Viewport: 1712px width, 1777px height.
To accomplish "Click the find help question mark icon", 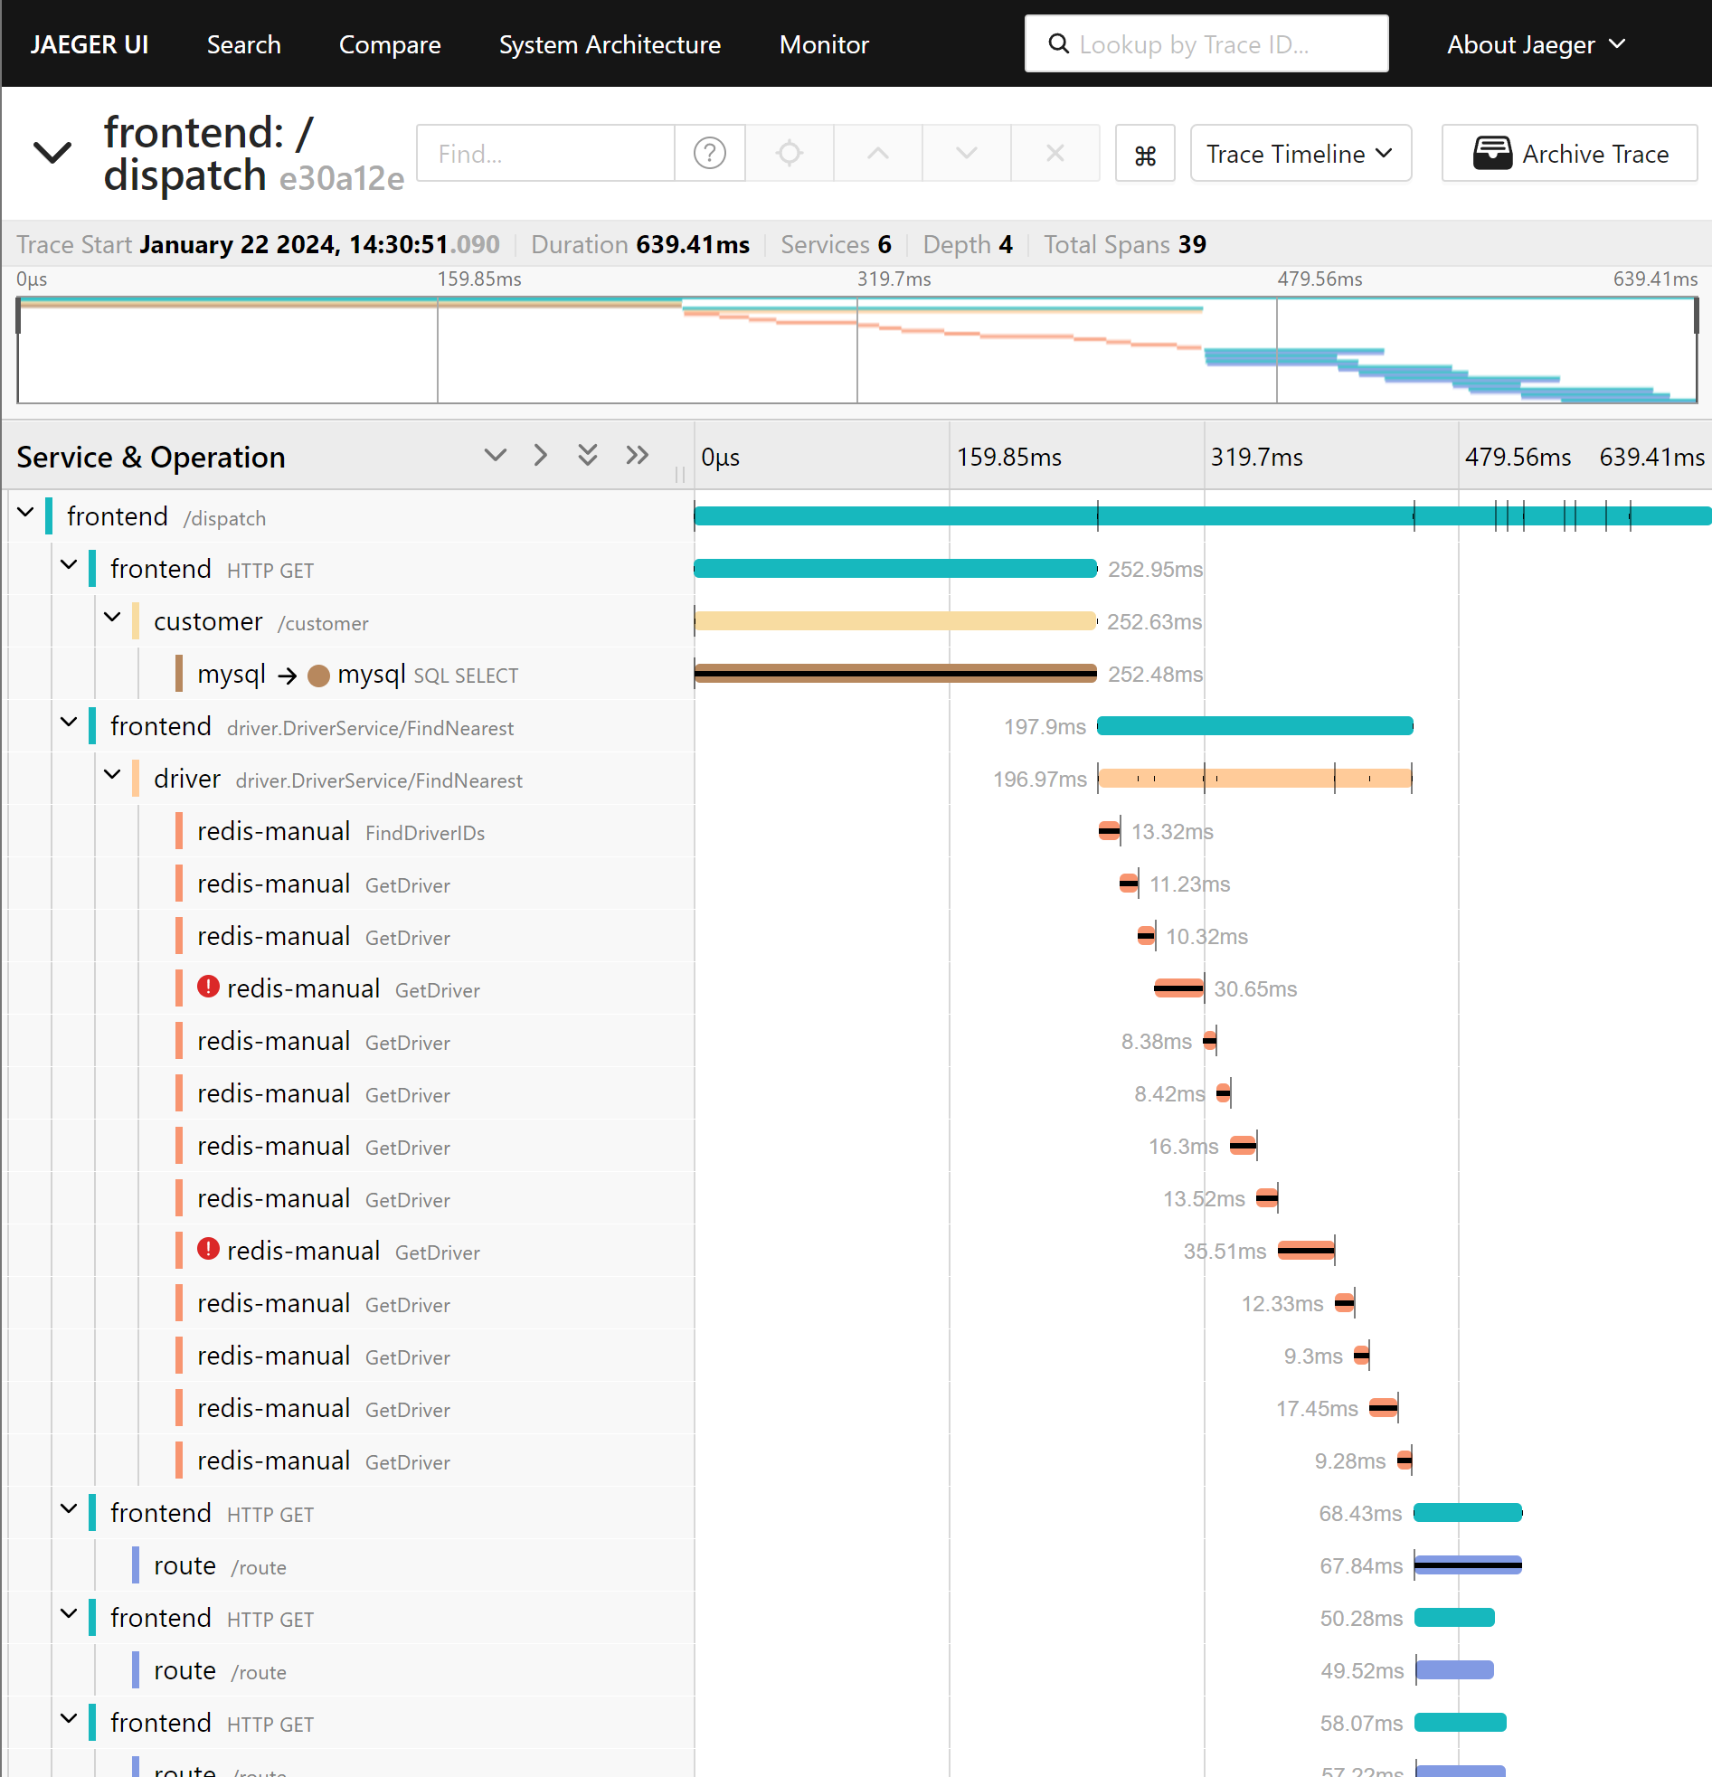I will click(x=709, y=154).
